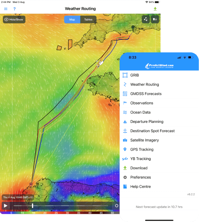Tap the Satellite Imagery camera icon

[x=125, y=140]
